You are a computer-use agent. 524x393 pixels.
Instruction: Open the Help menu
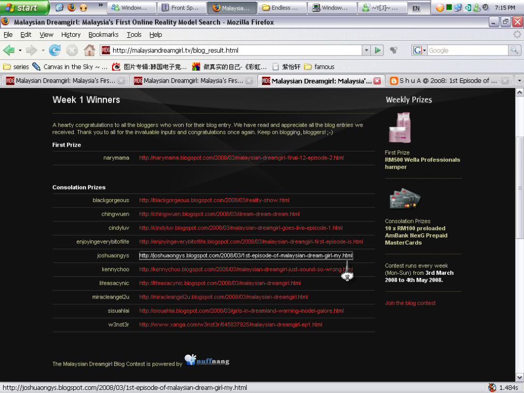pos(156,35)
